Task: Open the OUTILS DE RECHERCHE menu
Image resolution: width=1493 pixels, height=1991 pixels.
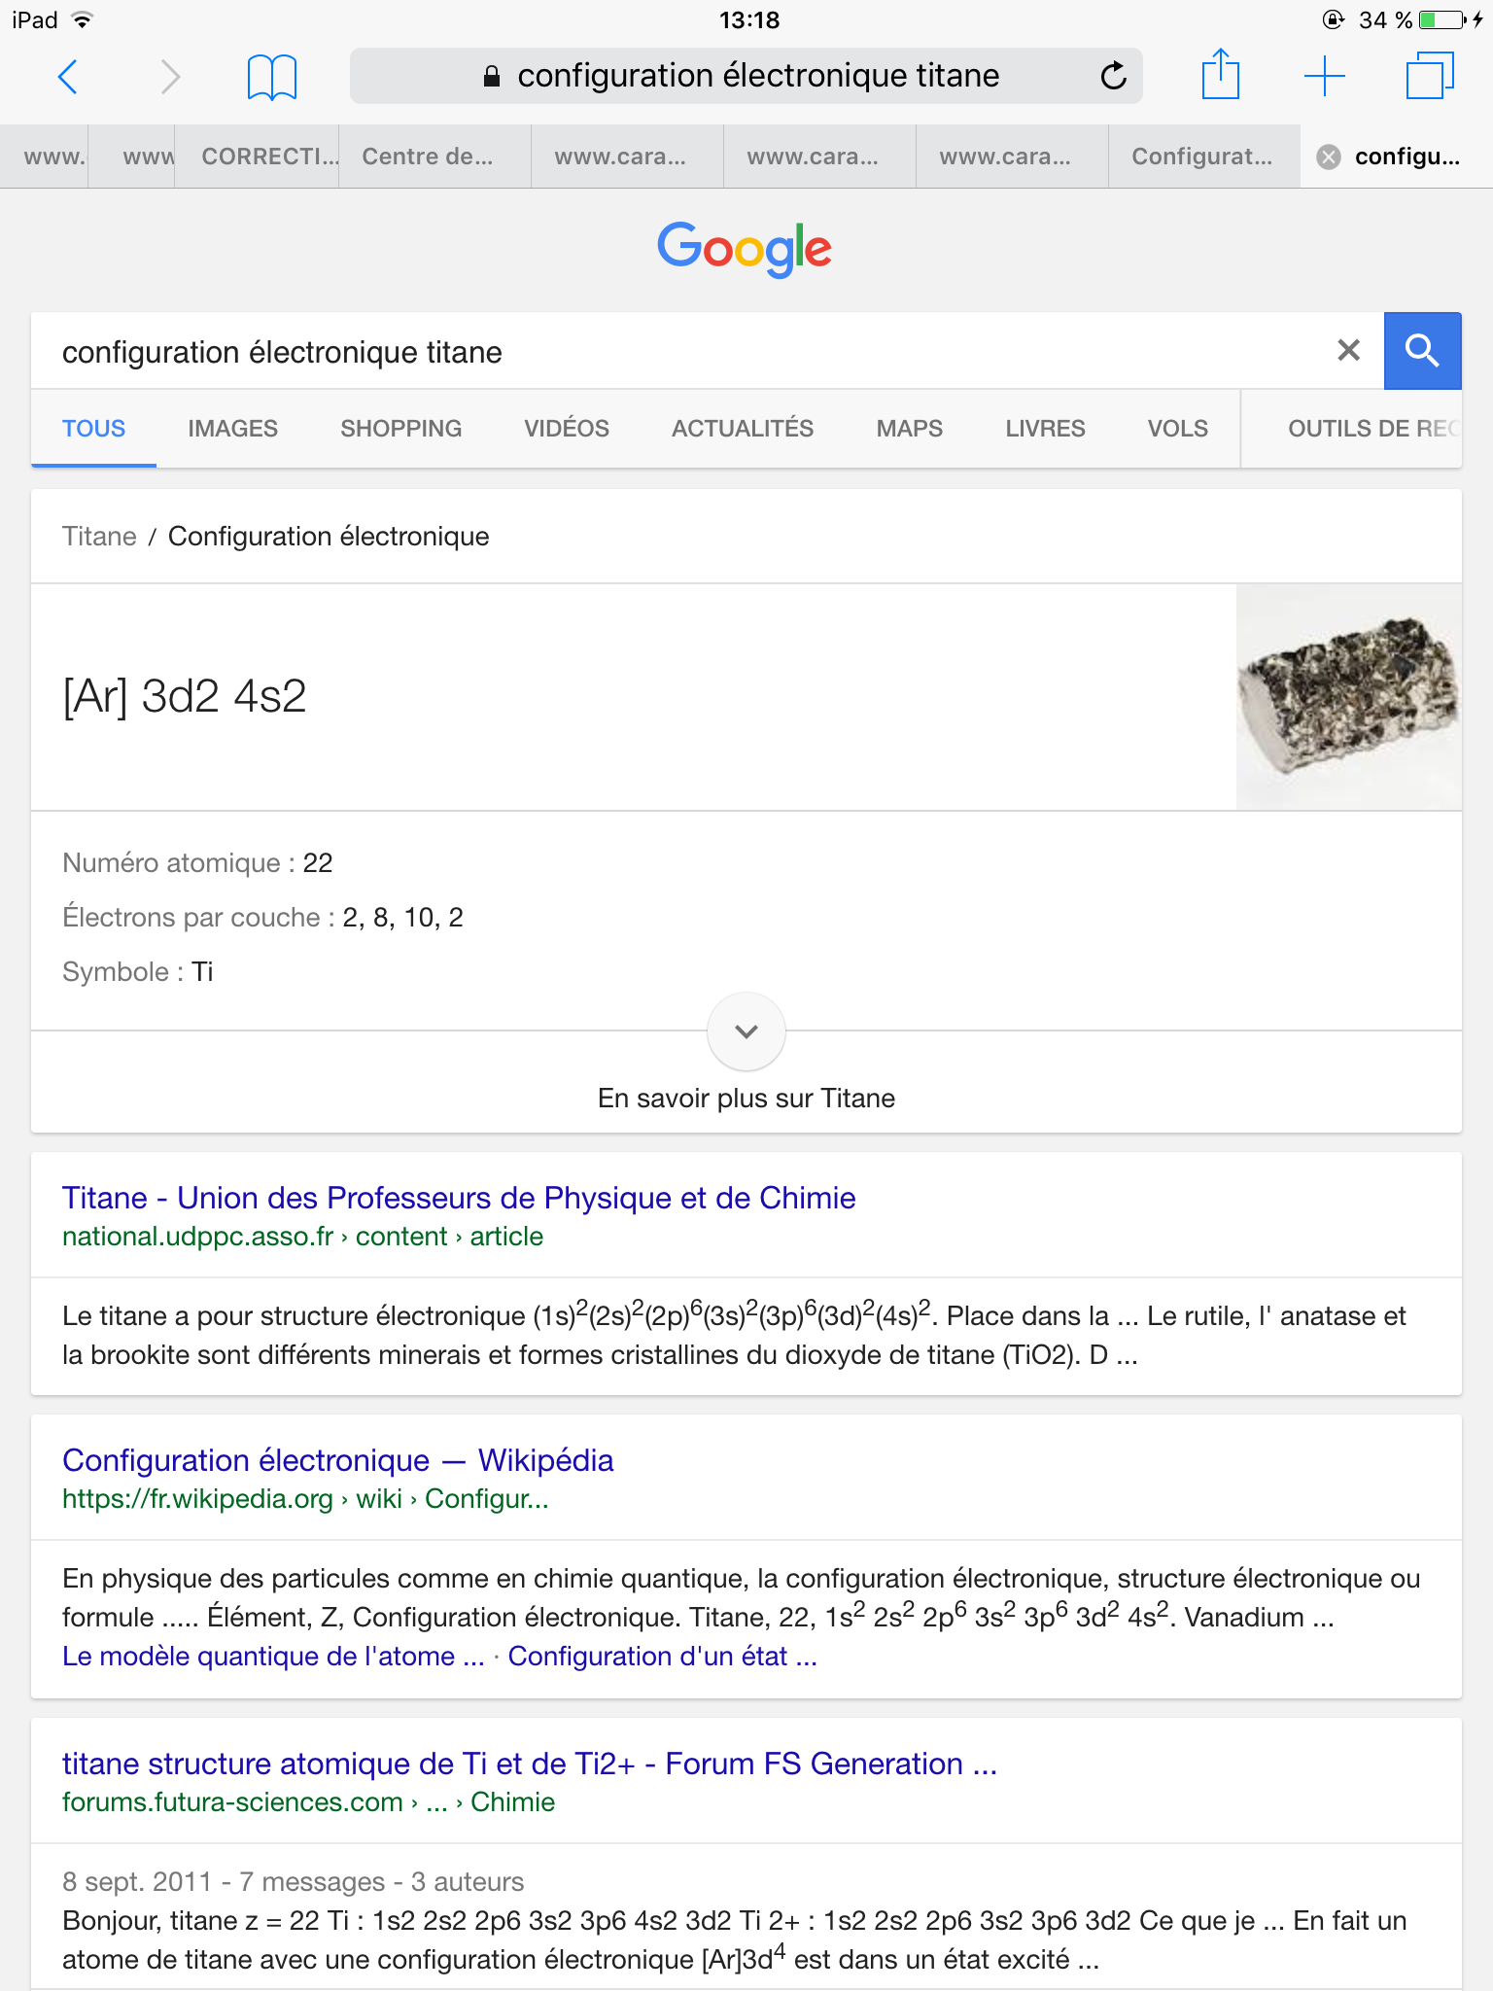Action: pos(1371,429)
